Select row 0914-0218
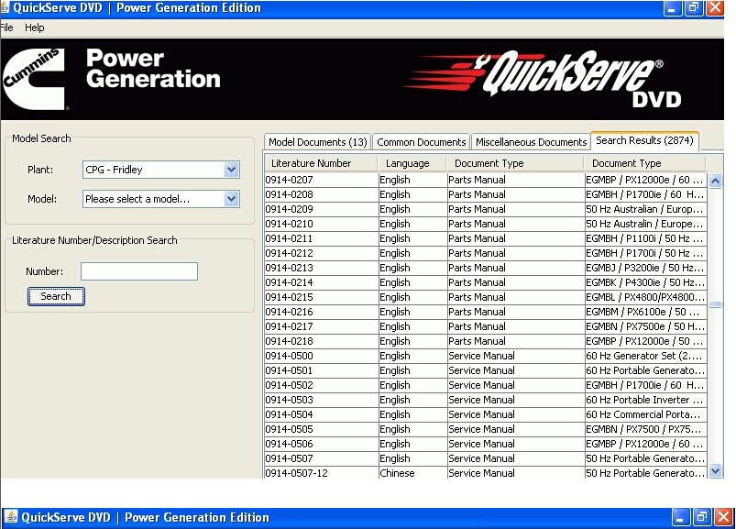This screenshot has height=529, width=736. [x=486, y=341]
